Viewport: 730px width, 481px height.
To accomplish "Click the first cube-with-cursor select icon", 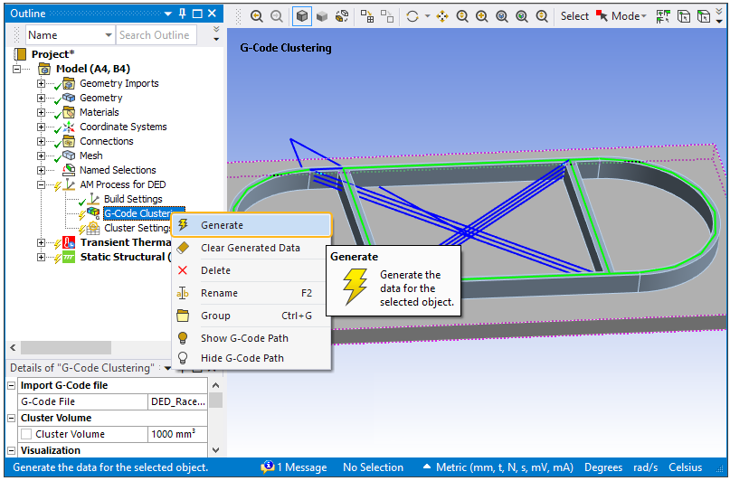I will point(684,16).
